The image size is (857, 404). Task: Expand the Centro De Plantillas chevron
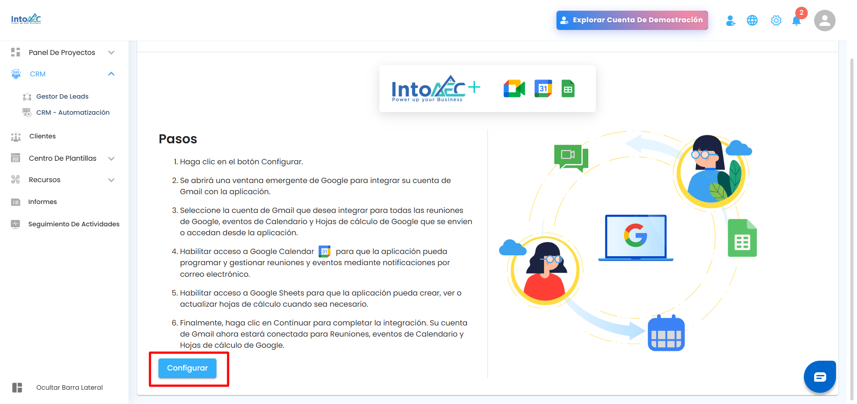[112, 158]
